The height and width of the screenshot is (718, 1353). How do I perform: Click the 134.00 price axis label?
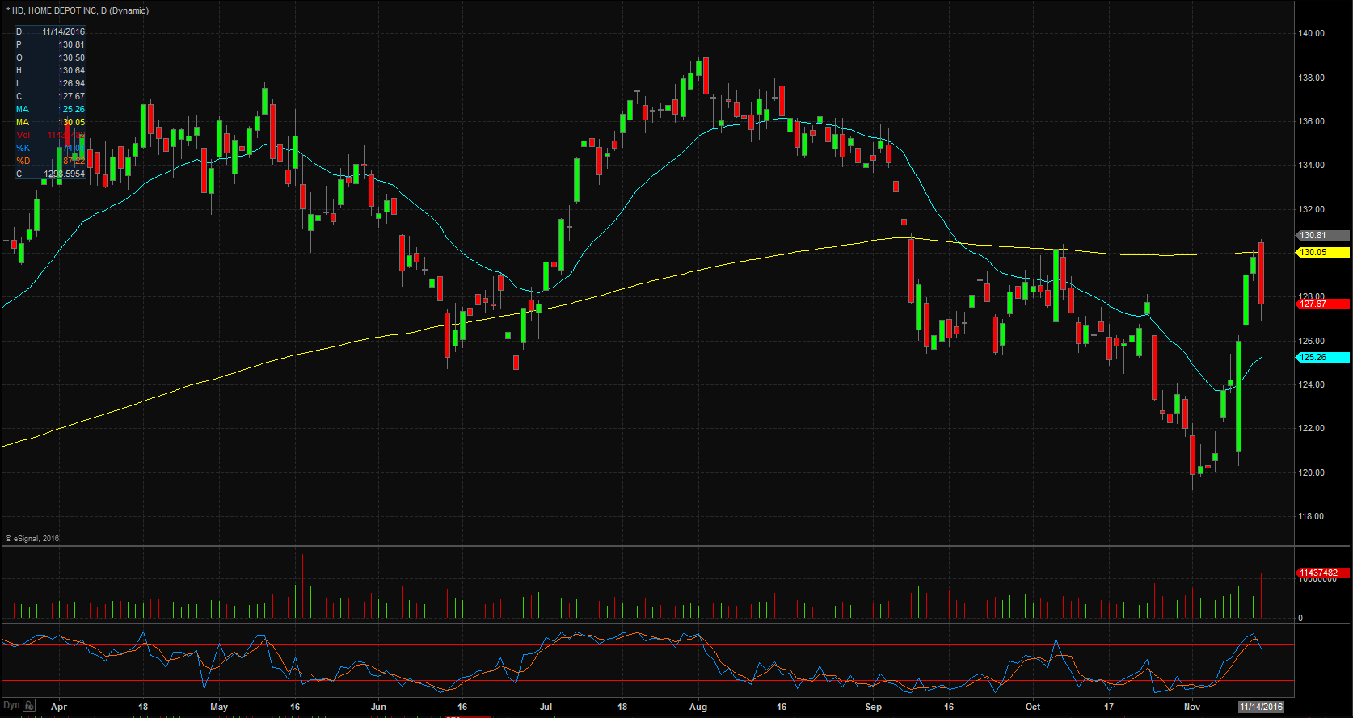(1311, 166)
